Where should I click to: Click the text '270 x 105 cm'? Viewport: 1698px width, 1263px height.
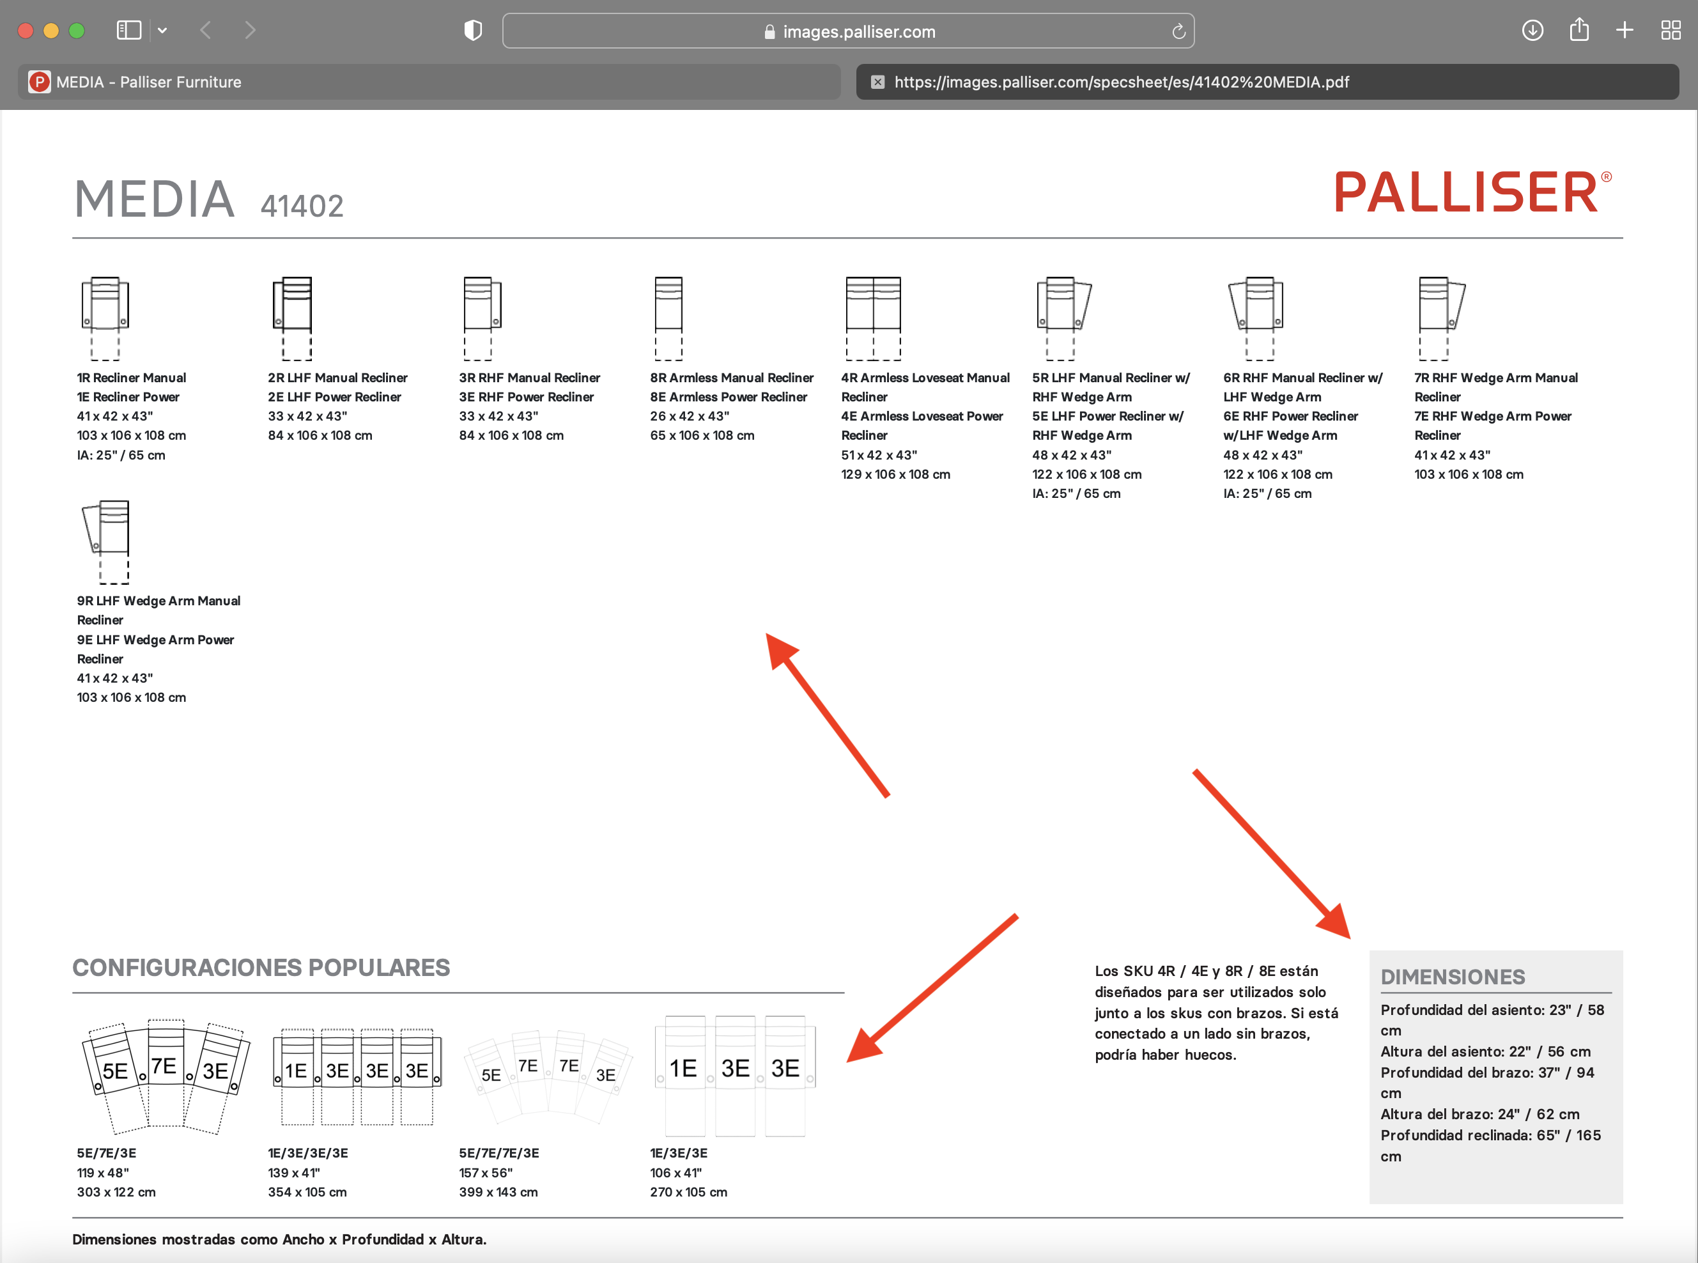[x=688, y=1192]
